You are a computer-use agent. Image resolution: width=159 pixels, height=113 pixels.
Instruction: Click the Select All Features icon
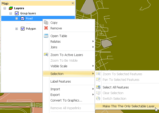coord(98,87)
